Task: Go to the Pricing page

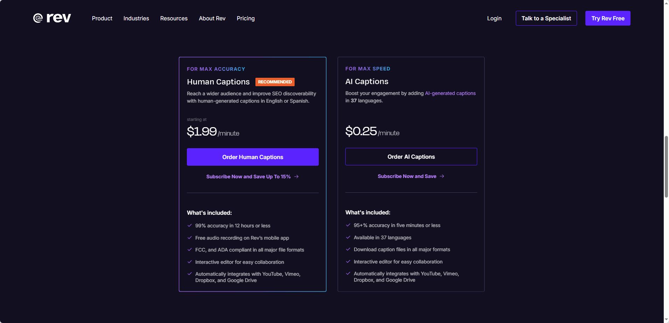Action: pos(246,18)
